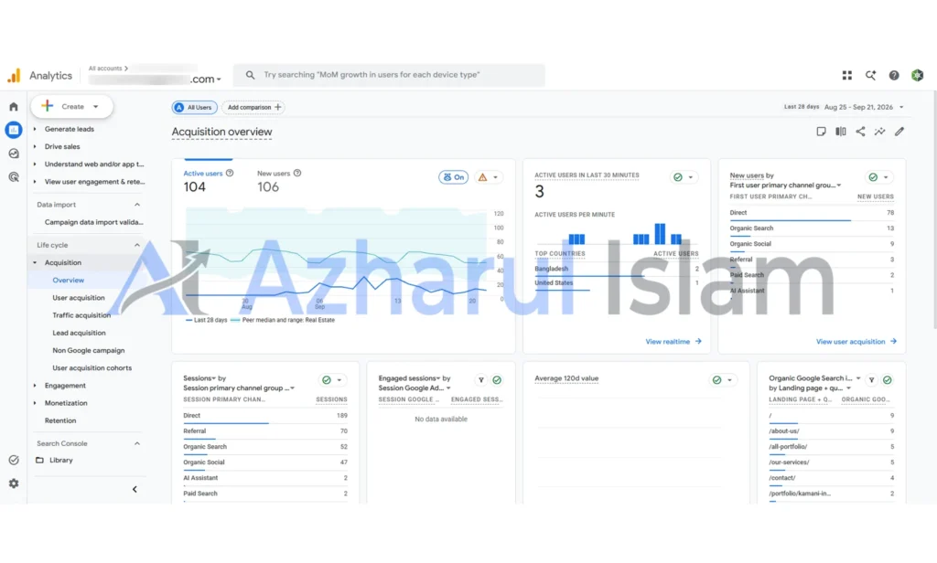Open the Explore icon in left rail

[14, 154]
